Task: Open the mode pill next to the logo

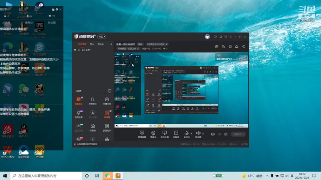Action: [x=102, y=36]
